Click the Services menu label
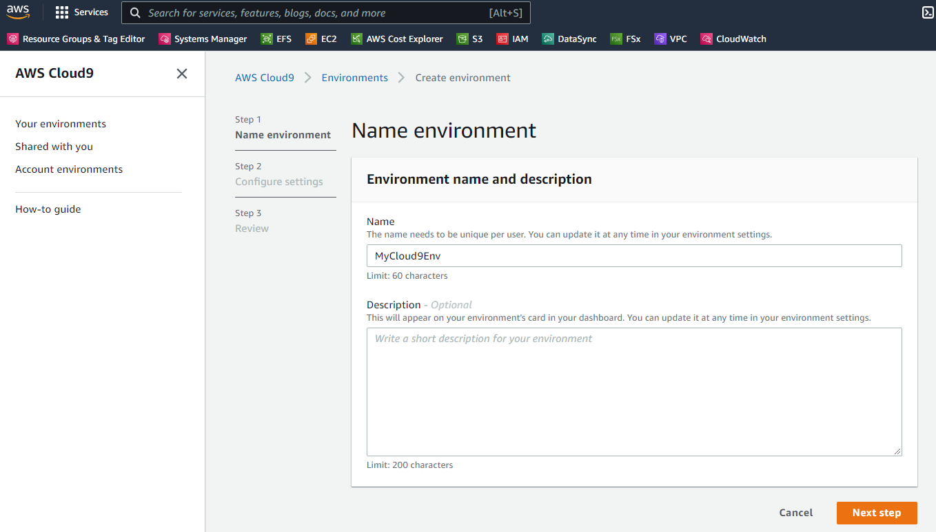 [91, 12]
